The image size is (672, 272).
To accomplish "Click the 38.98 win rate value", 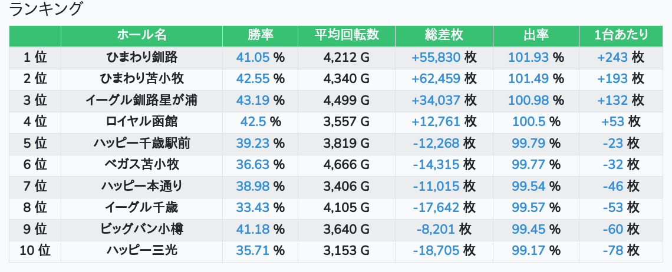I will (x=252, y=186).
